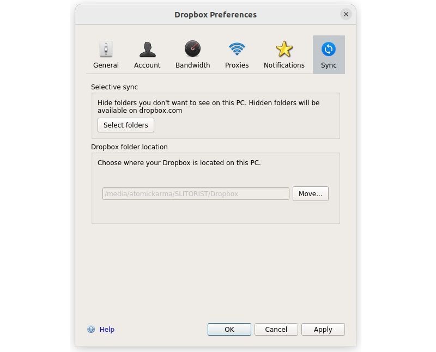The height and width of the screenshot is (352, 436).
Task: Open the Account tab label
Action: click(147, 65)
